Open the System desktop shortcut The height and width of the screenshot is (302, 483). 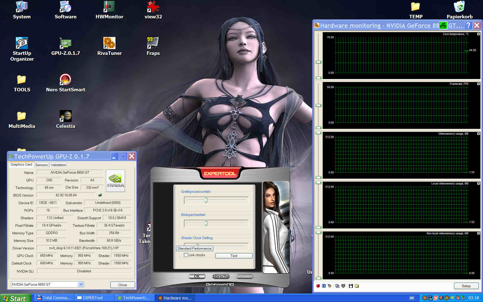point(22,10)
